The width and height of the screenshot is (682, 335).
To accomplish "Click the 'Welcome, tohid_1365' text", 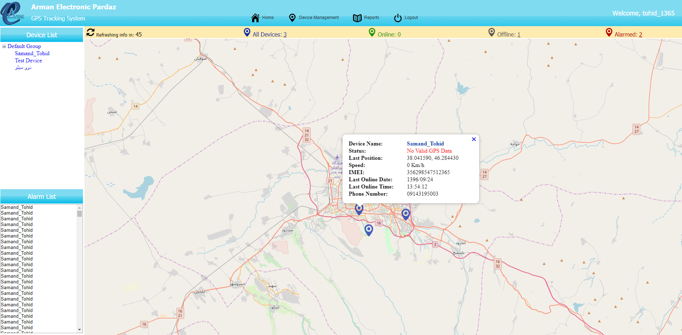I will click(x=643, y=13).
